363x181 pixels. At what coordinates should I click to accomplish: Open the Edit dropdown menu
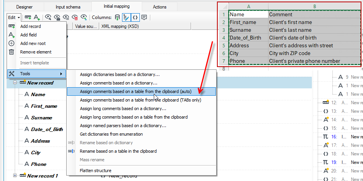(14, 17)
